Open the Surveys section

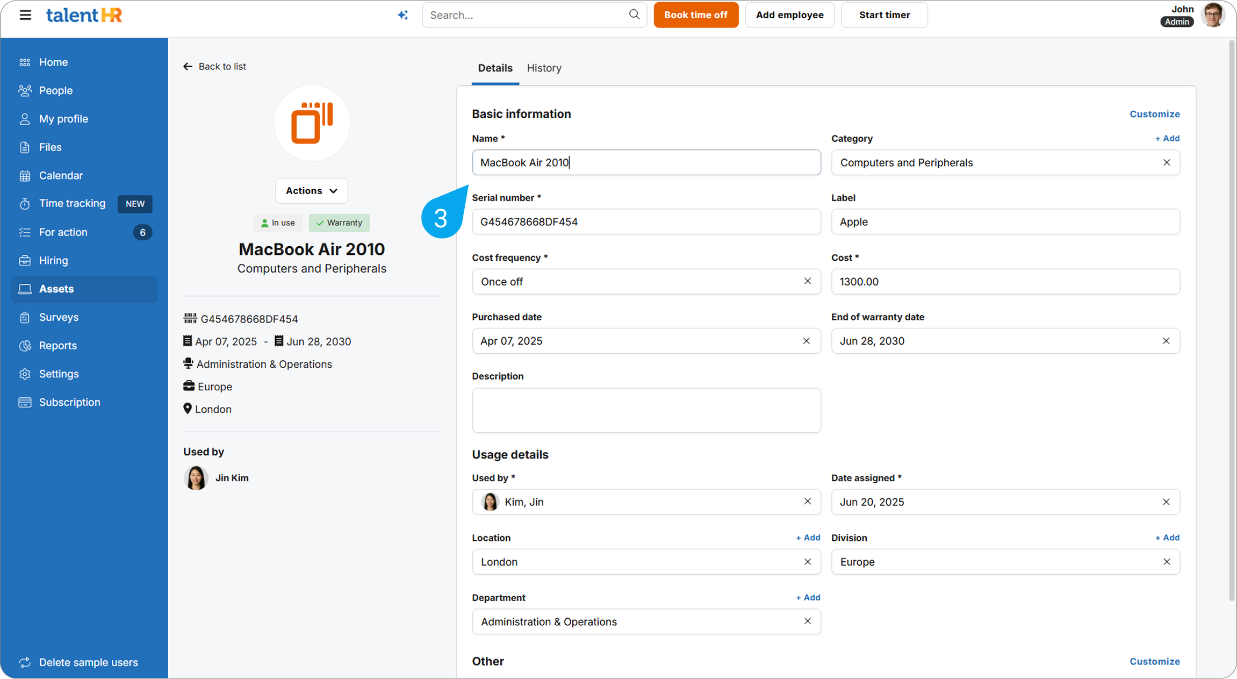tap(84, 317)
